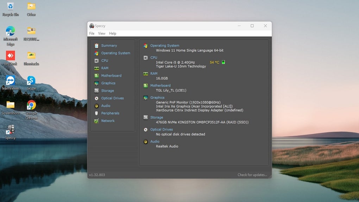Open Recycle Bin on the desktop
Image resolution: width=359 pixels, height=202 pixels.
click(x=10, y=10)
